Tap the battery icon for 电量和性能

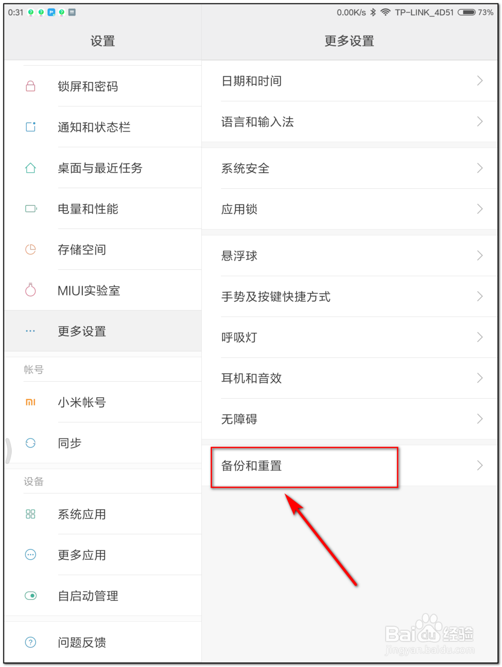[31, 208]
